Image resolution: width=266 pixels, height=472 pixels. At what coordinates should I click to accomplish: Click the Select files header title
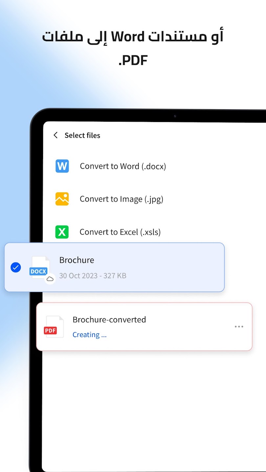[x=82, y=135]
